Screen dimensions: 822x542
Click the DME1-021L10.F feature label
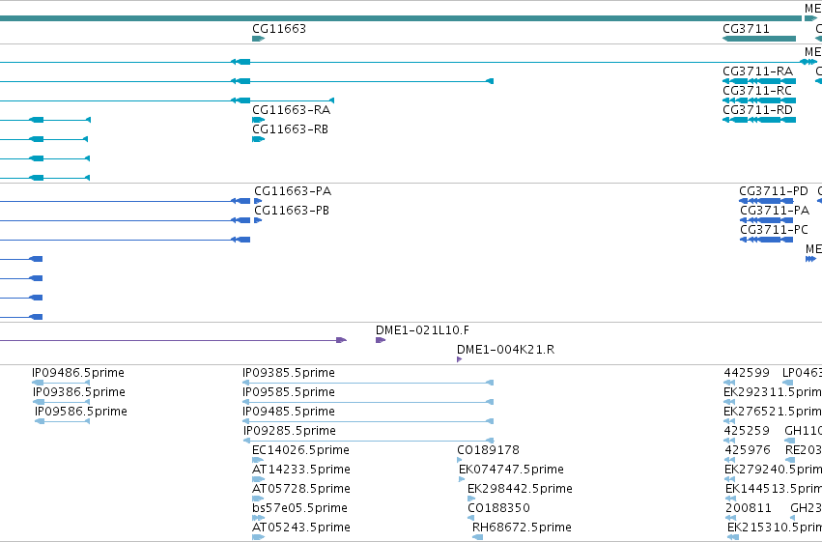422,330
